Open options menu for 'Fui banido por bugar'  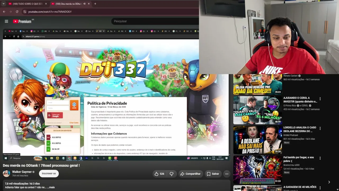click(x=320, y=158)
